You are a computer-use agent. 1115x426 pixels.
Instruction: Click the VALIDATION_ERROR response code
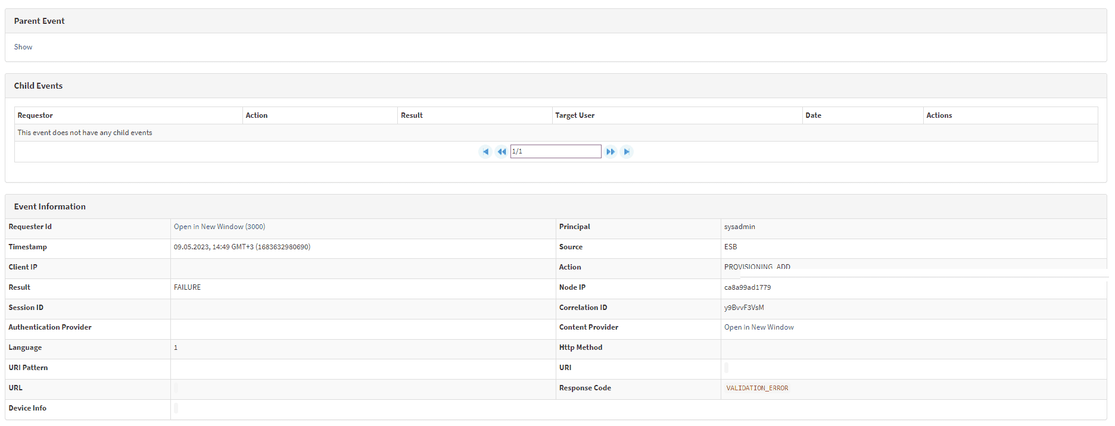pos(757,388)
